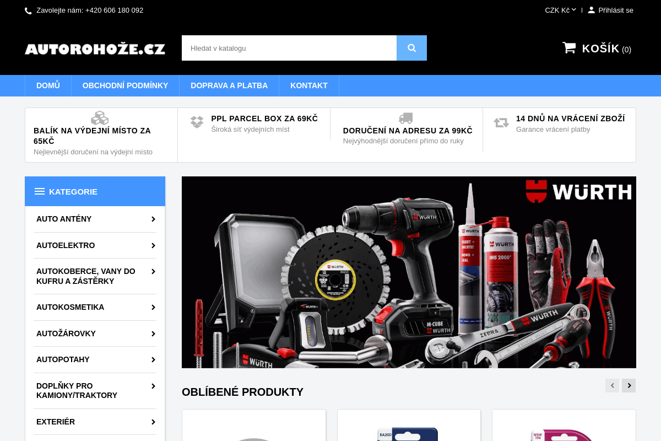Open the Autopotahy category link
Viewport: 661px width, 441px height.
point(63,359)
